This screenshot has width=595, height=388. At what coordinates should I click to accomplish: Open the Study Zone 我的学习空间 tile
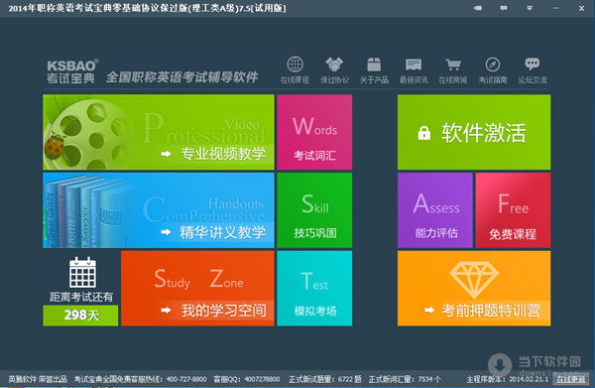197,288
